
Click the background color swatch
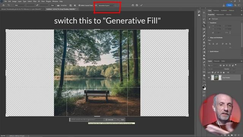[205, 89]
